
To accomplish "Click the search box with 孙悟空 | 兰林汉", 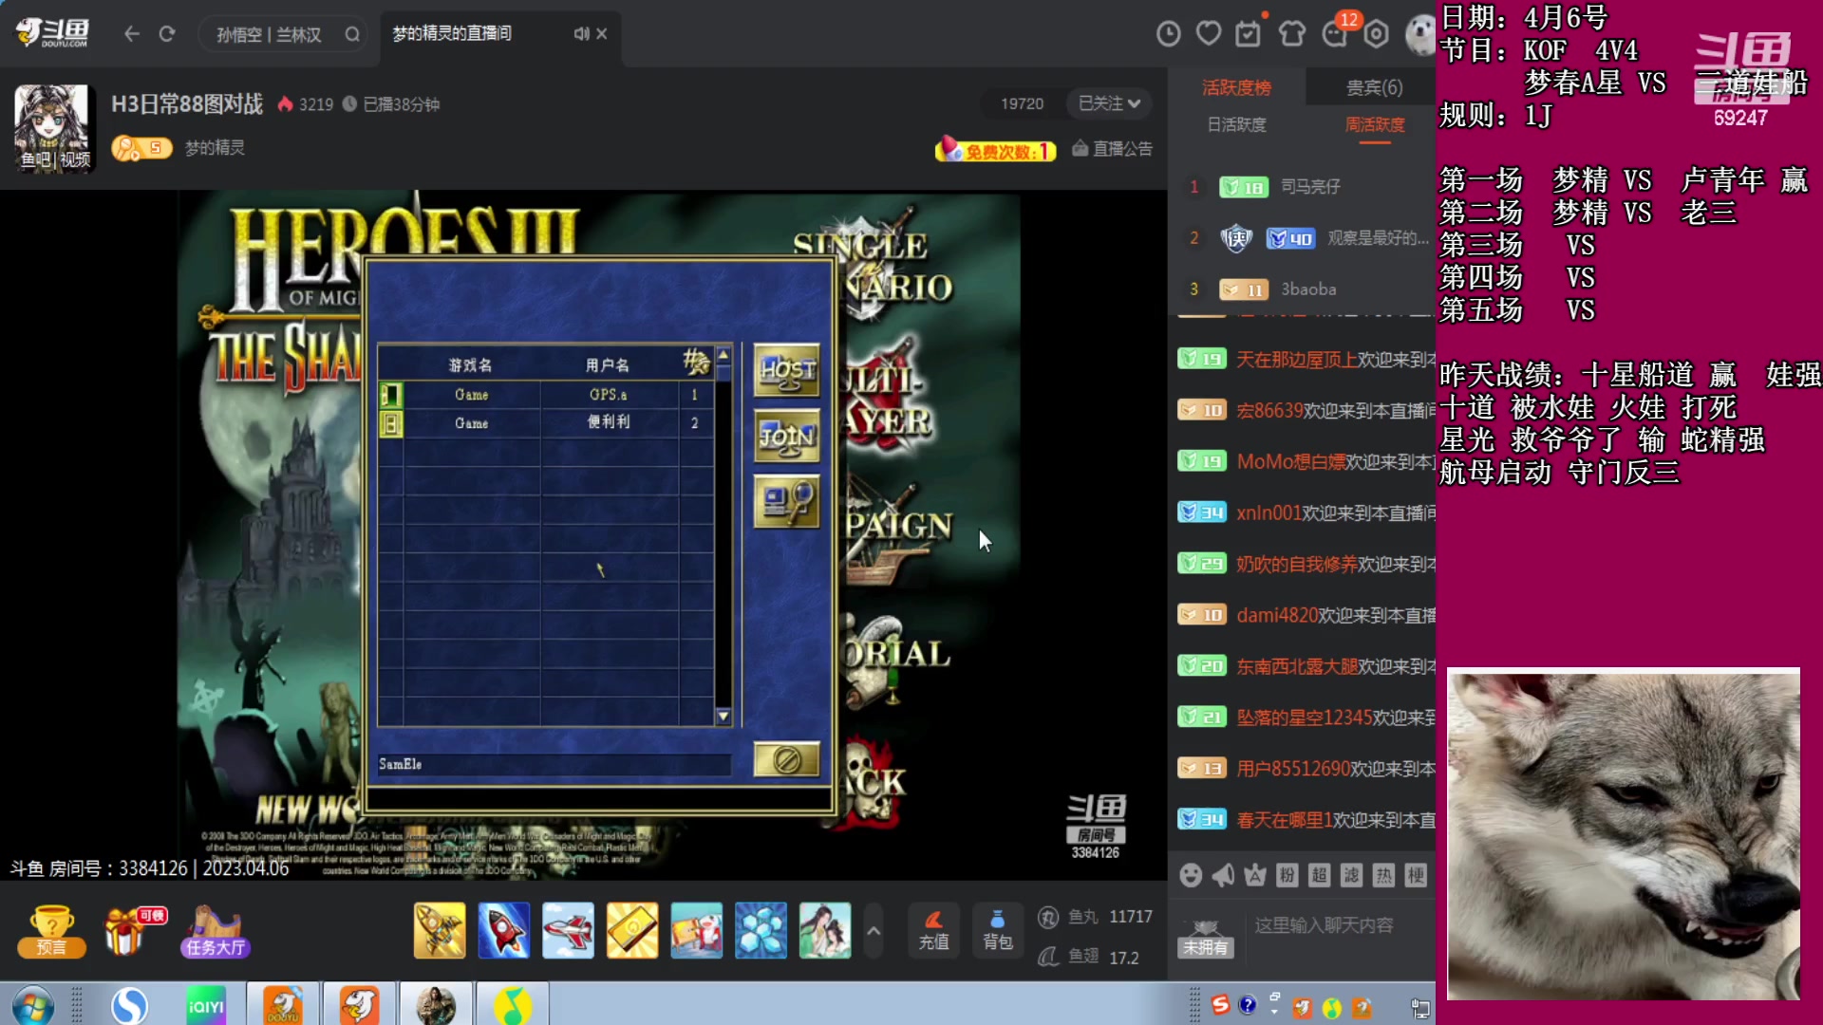I will 282,34.
